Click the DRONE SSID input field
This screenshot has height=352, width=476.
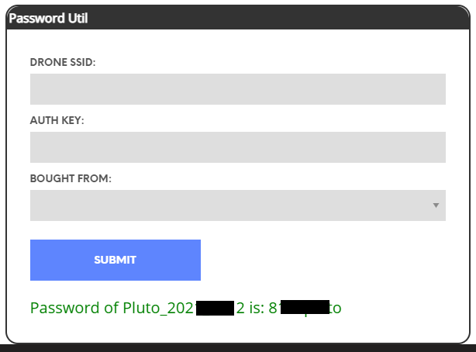point(237,89)
